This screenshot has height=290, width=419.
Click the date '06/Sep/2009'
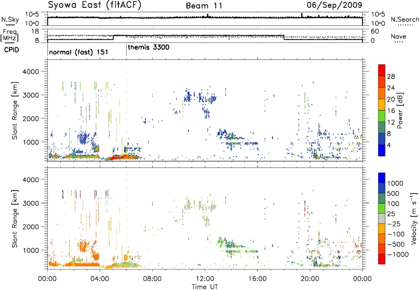point(334,5)
